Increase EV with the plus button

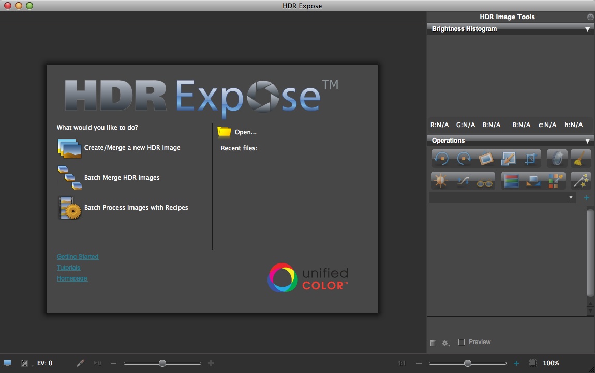click(211, 363)
